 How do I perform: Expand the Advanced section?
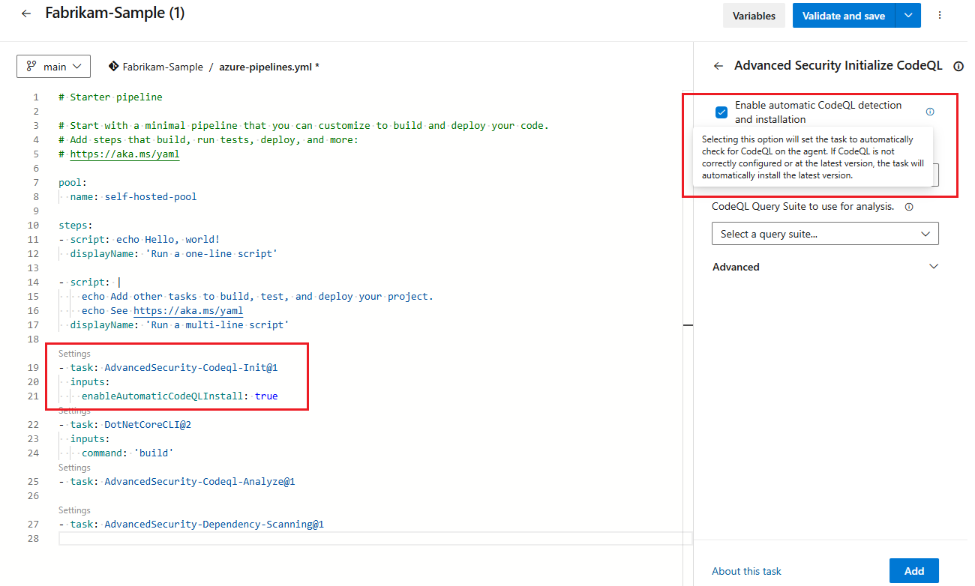825,267
